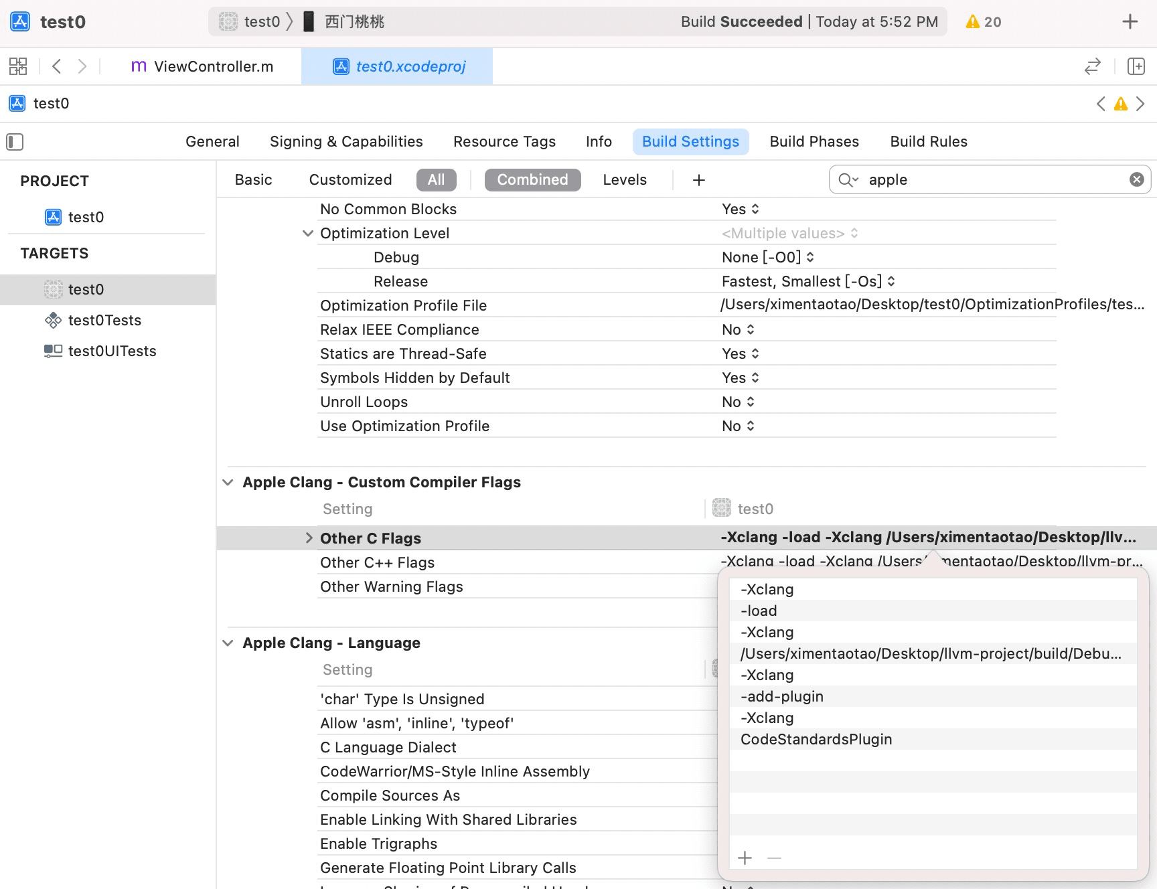
Task: Go forward with the right navigation arrow
Action: tap(82, 66)
